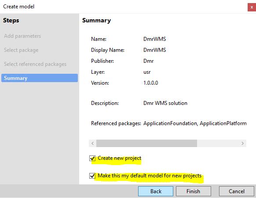This screenshot has height=198, width=256.
Task: Open the Select package step
Action: pyautogui.click(x=21, y=50)
